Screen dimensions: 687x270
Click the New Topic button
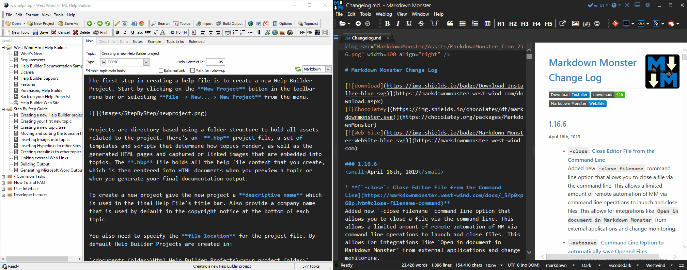coord(18,32)
